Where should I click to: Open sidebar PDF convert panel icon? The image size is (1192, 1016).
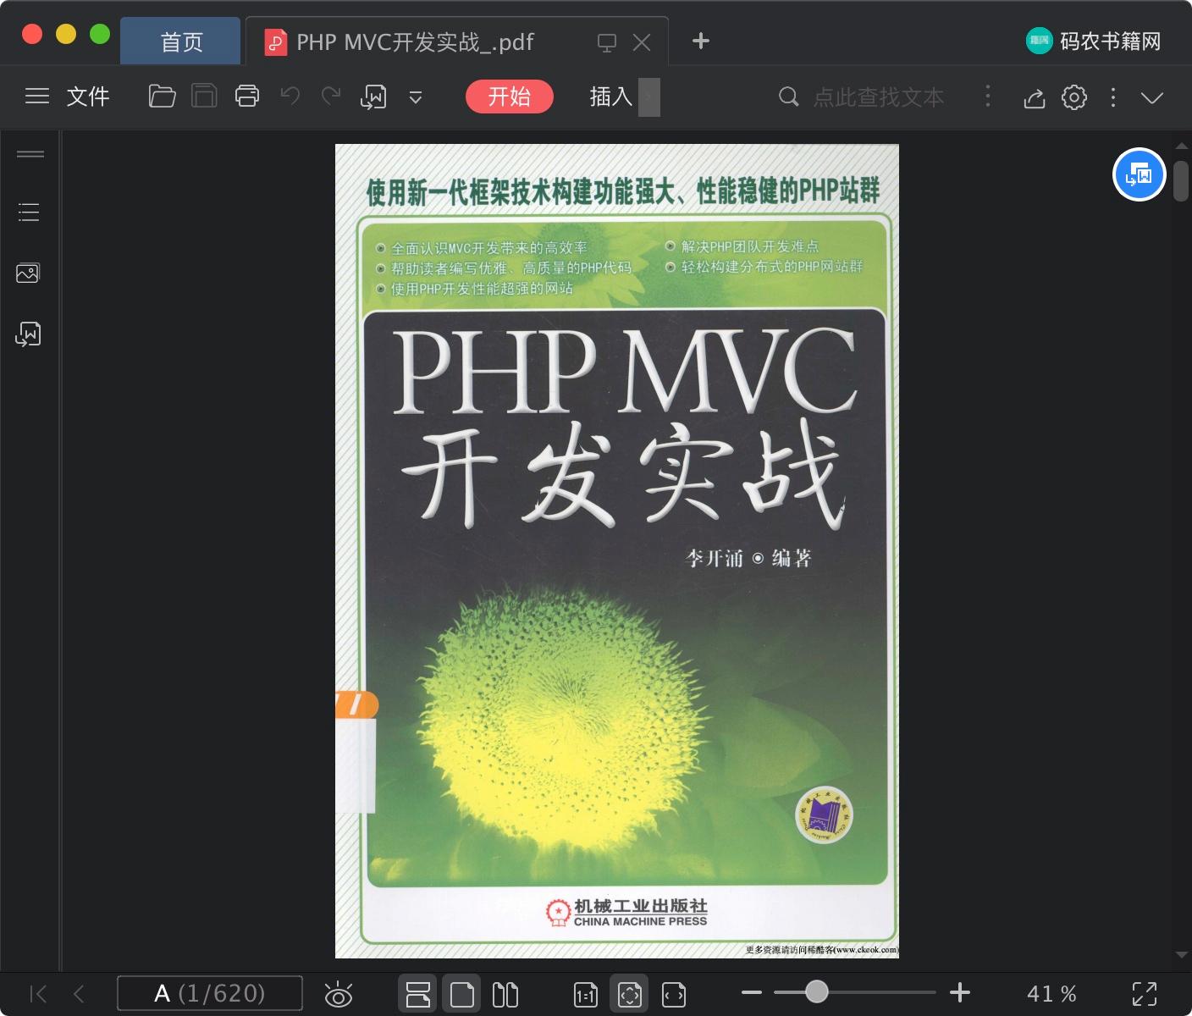28,334
